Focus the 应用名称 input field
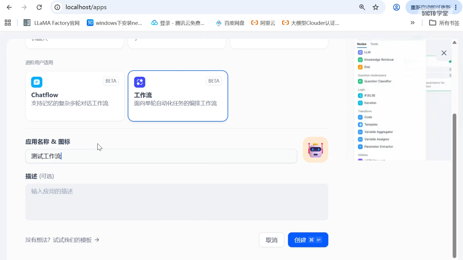The width and height of the screenshot is (463, 260). click(161, 156)
